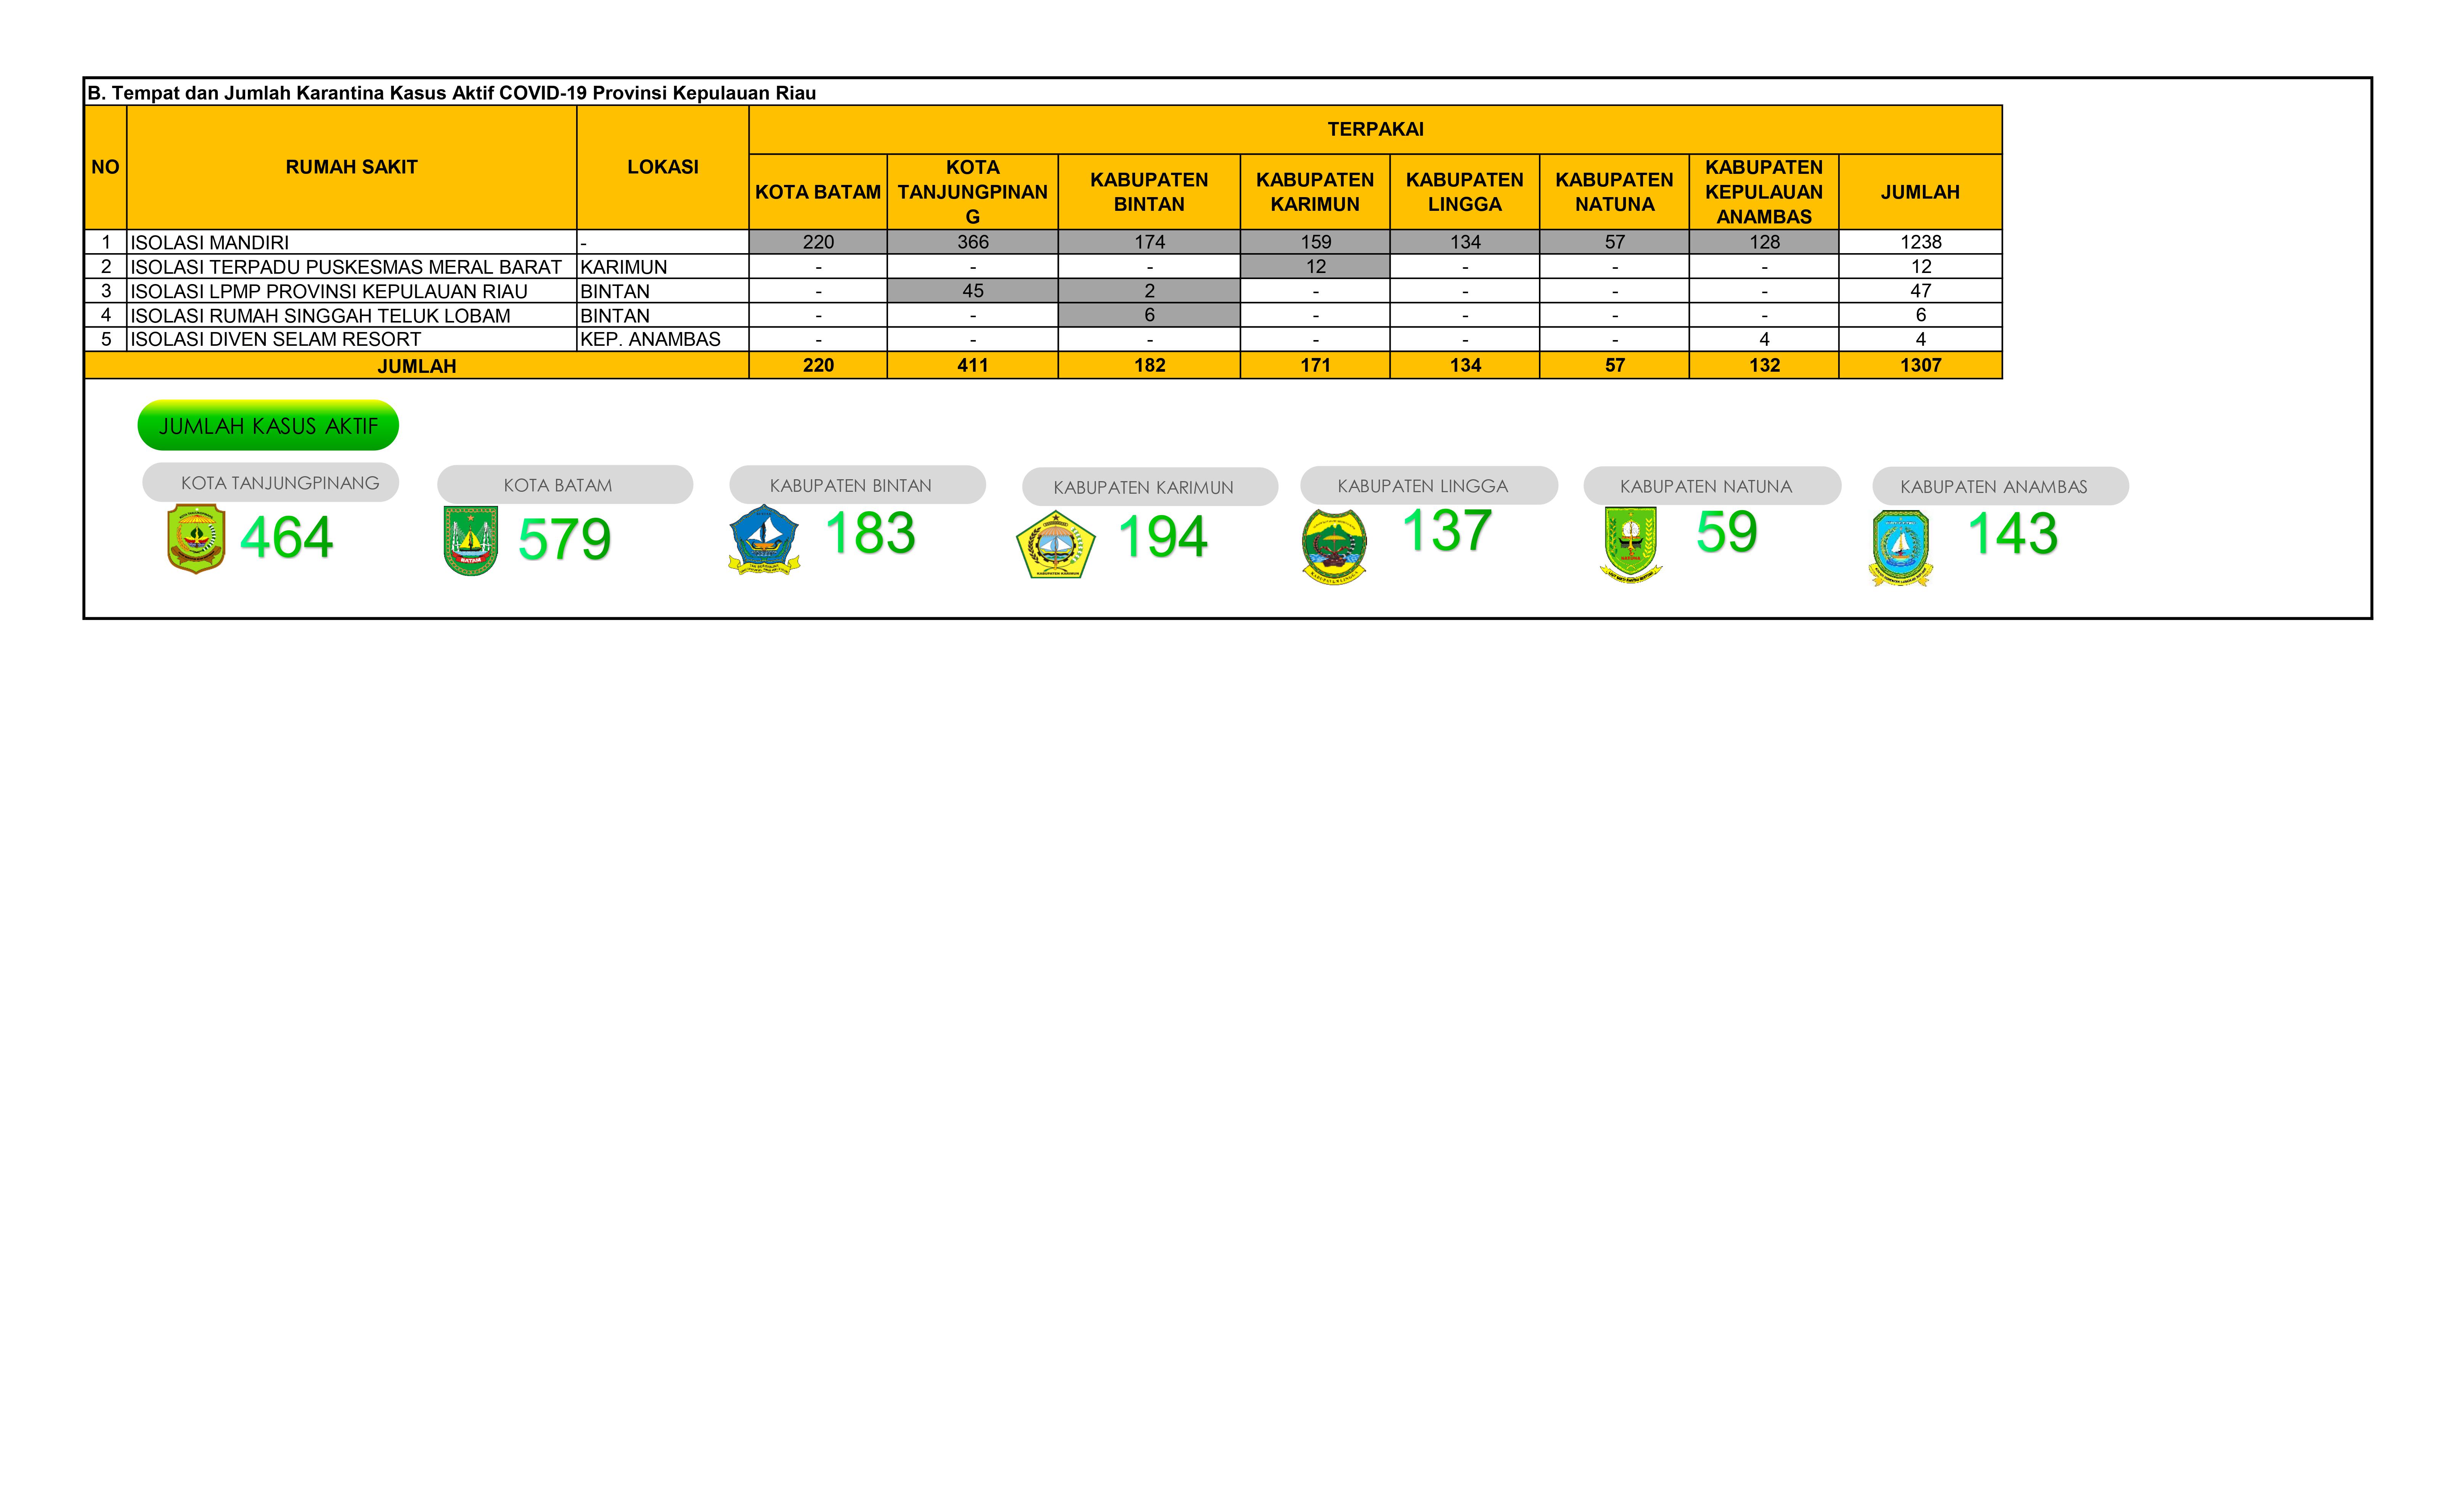Click the Kabupaten Anambas emblem icon
Viewport: 2464px width, 1496px height.
[x=1901, y=548]
